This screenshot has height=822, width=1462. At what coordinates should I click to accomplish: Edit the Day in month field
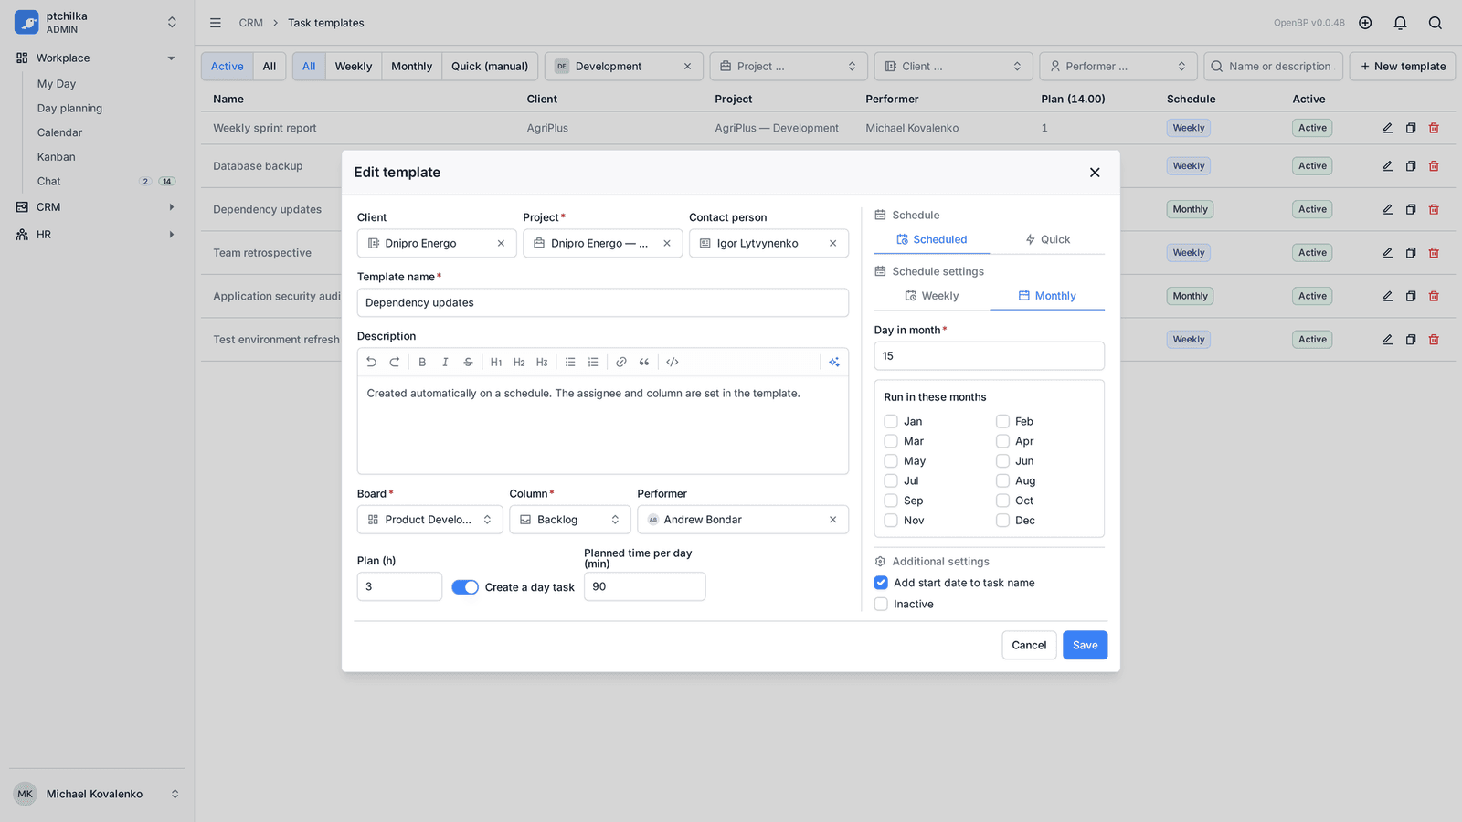coord(990,356)
